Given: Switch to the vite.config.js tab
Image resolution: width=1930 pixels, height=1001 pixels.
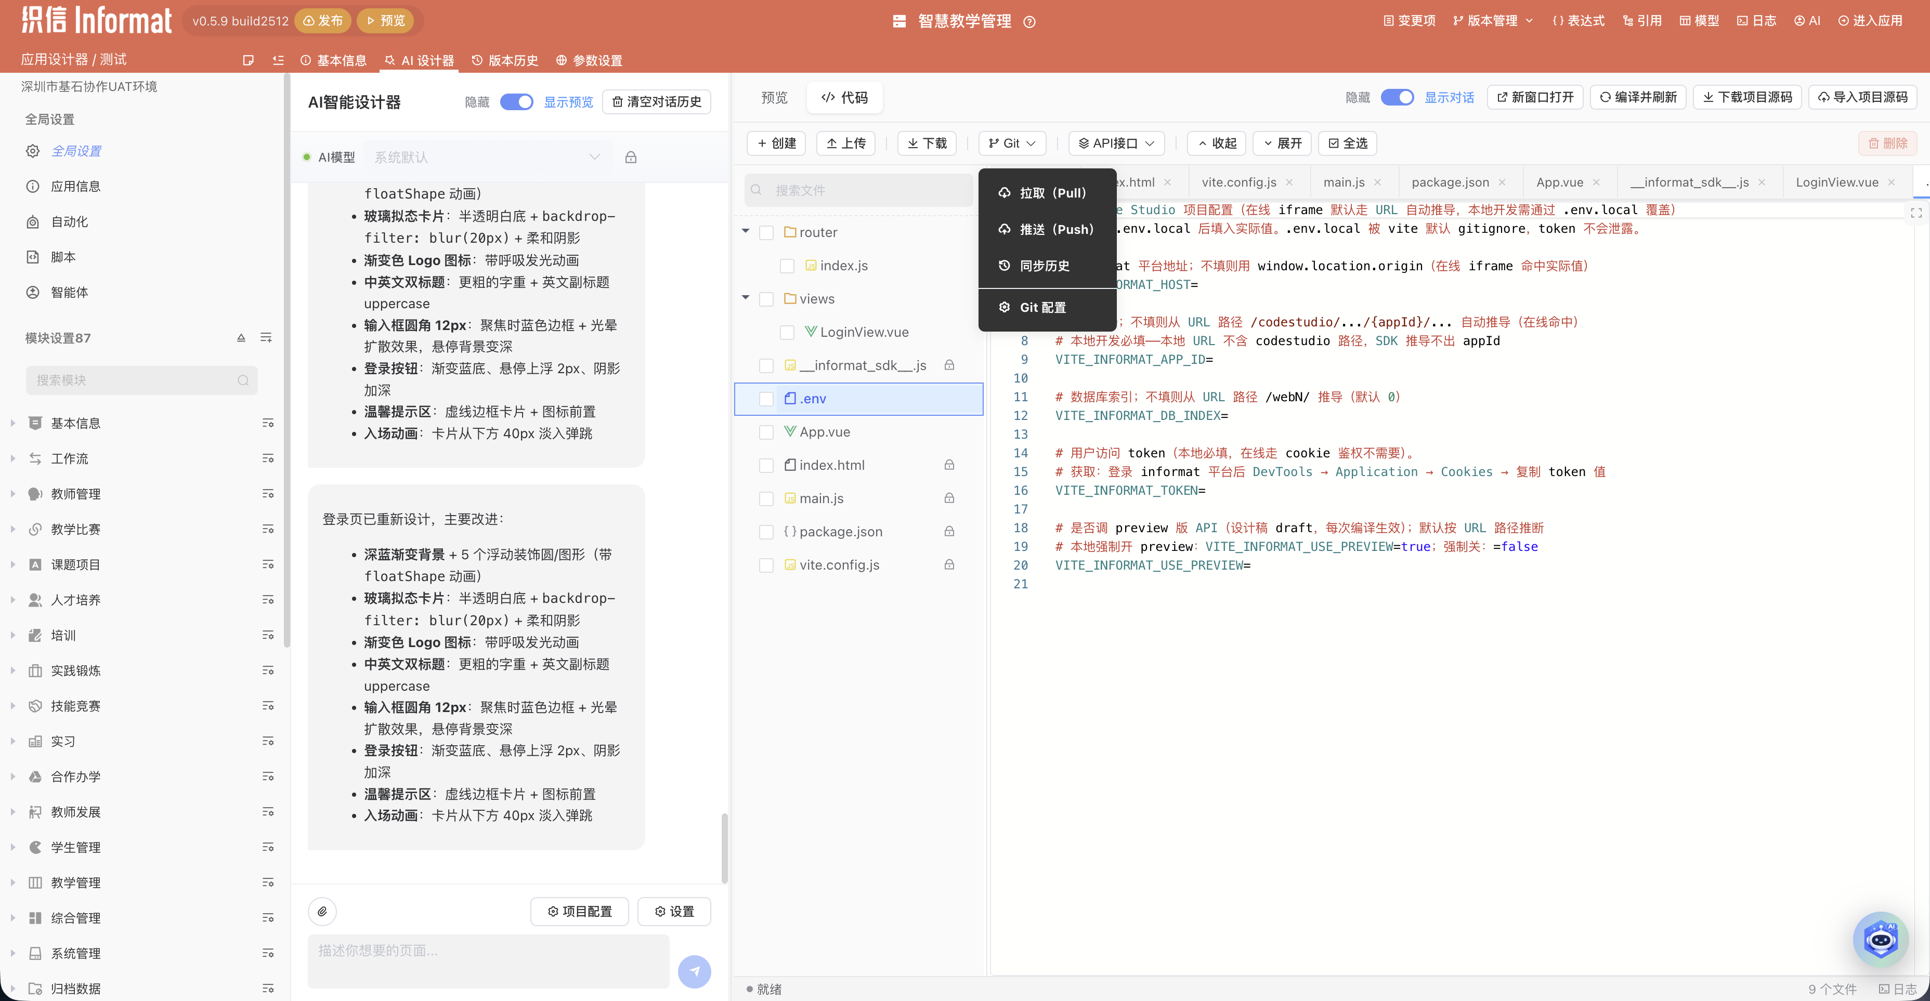Looking at the screenshot, I should [x=1238, y=182].
